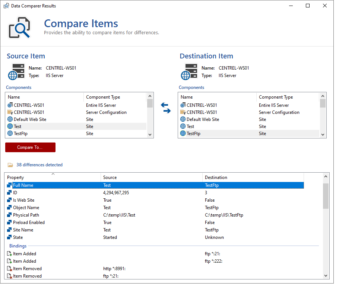Open the 38 differences detected link

tap(39, 165)
